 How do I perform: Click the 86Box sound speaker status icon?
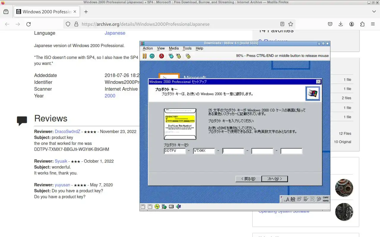[x=178, y=206]
